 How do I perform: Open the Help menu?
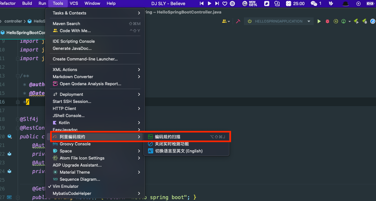[x=111, y=3]
